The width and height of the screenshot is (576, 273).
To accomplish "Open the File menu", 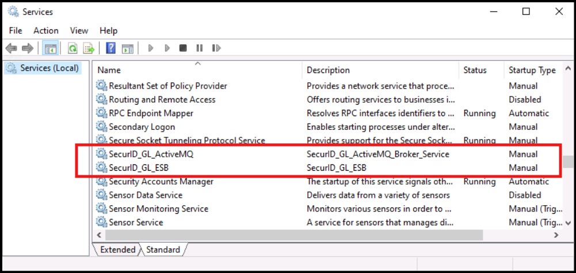I will click(x=16, y=30).
